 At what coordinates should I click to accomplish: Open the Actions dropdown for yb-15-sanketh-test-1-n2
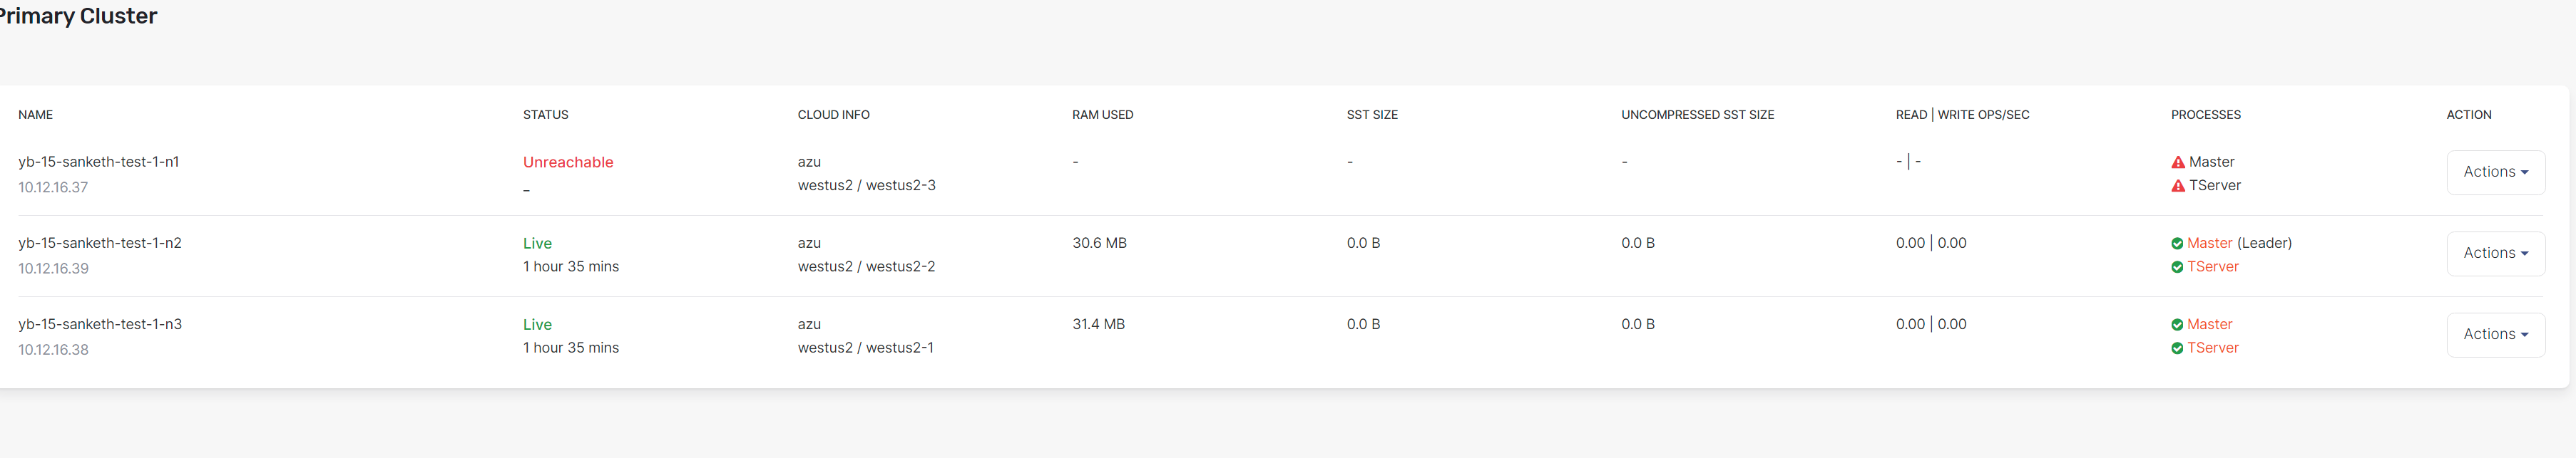2496,252
